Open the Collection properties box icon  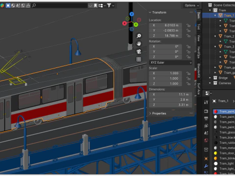206,150
